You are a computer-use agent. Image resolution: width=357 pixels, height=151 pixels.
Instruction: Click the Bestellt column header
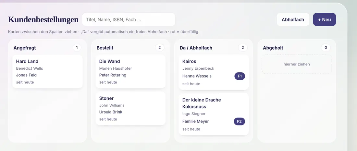(x=105, y=48)
